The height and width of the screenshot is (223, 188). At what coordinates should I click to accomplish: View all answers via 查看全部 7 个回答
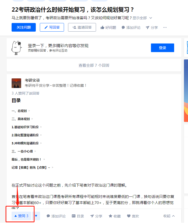[x=94, y=65]
